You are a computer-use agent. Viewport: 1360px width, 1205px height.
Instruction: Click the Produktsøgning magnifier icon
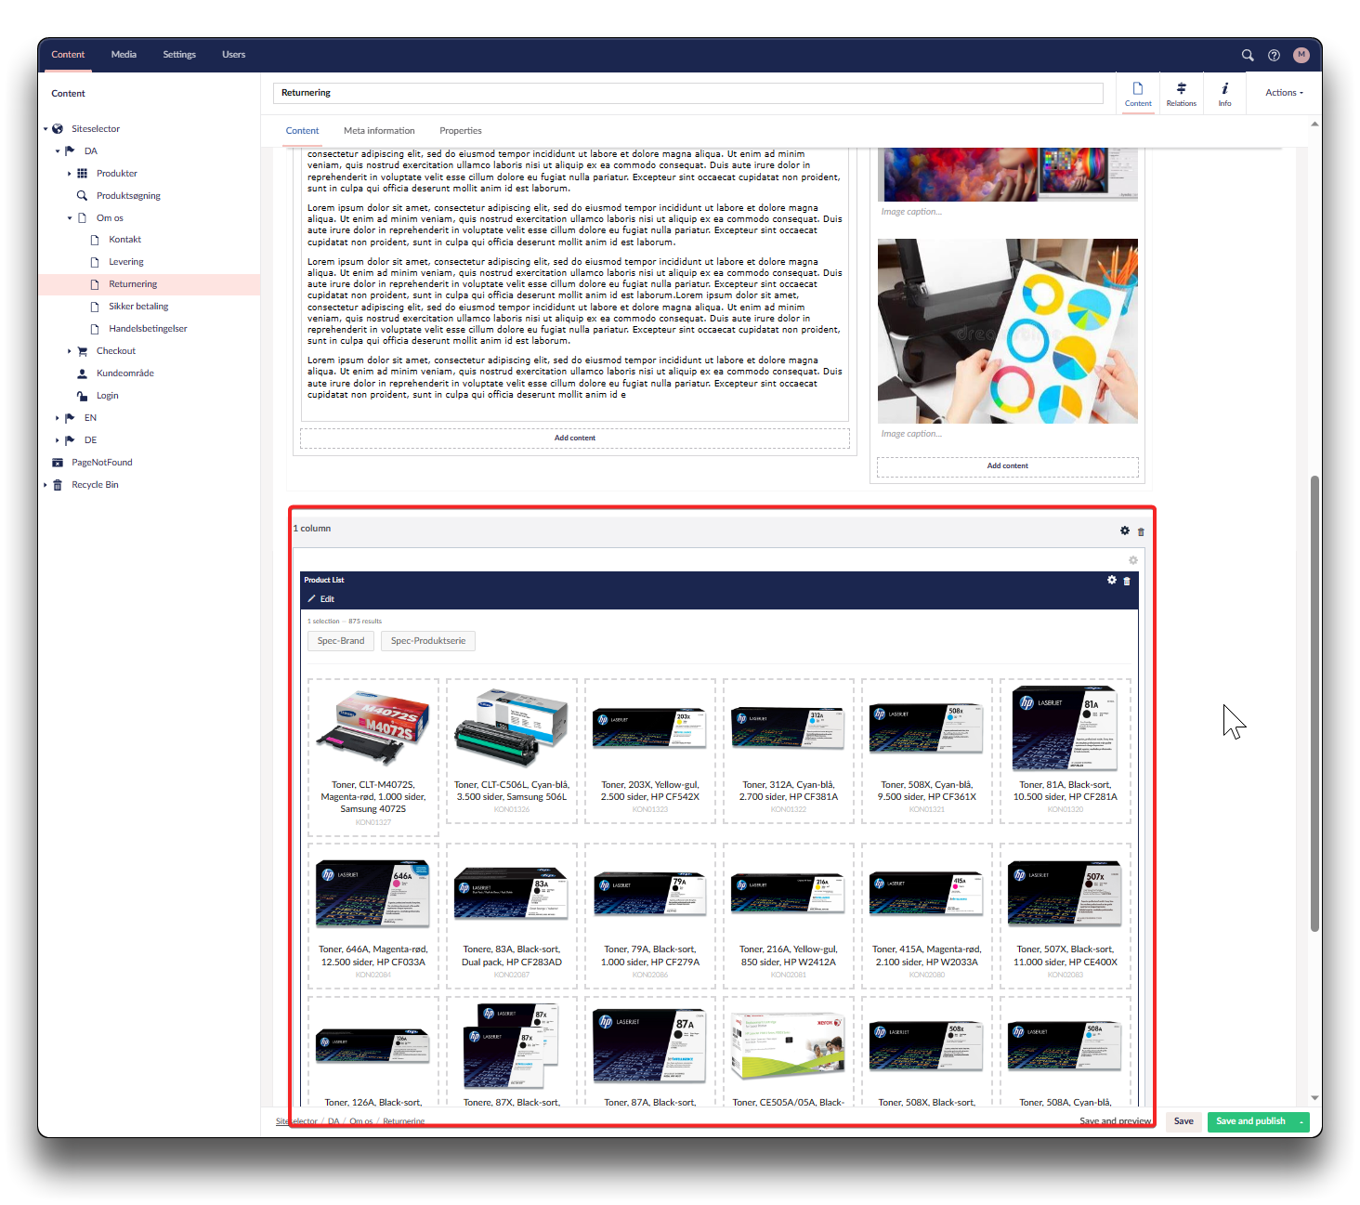click(x=82, y=196)
